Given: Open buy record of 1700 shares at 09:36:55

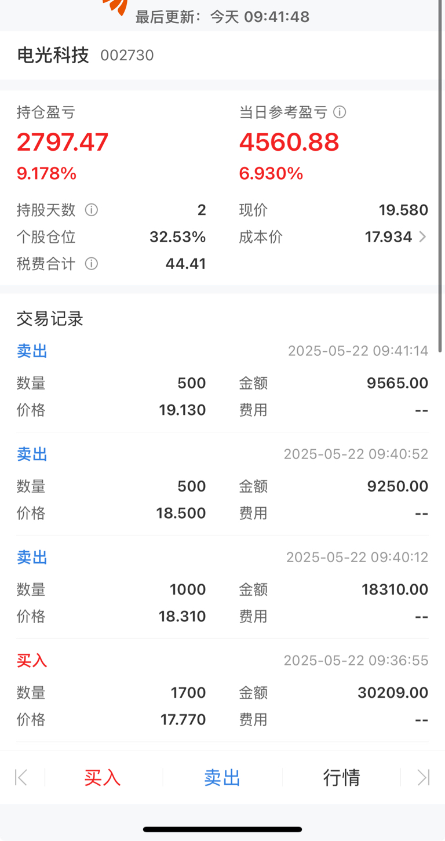Looking at the screenshot, I should (x=222, y=690).
